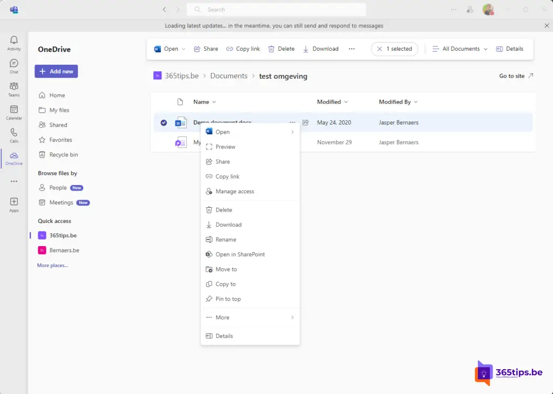Image resolution: width=553 pixels, height=394 pixels.
Task: Go to the Teams section icon
Action: [14, 89]
